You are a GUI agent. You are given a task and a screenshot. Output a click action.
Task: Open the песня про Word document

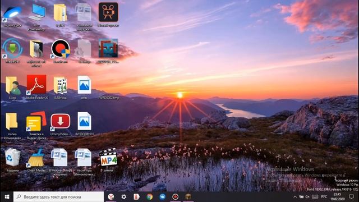(84, 158)
